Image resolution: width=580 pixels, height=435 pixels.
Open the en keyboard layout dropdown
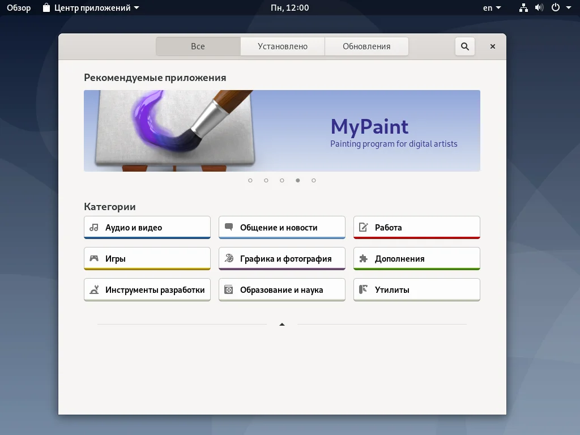click(x=492, y=8)
